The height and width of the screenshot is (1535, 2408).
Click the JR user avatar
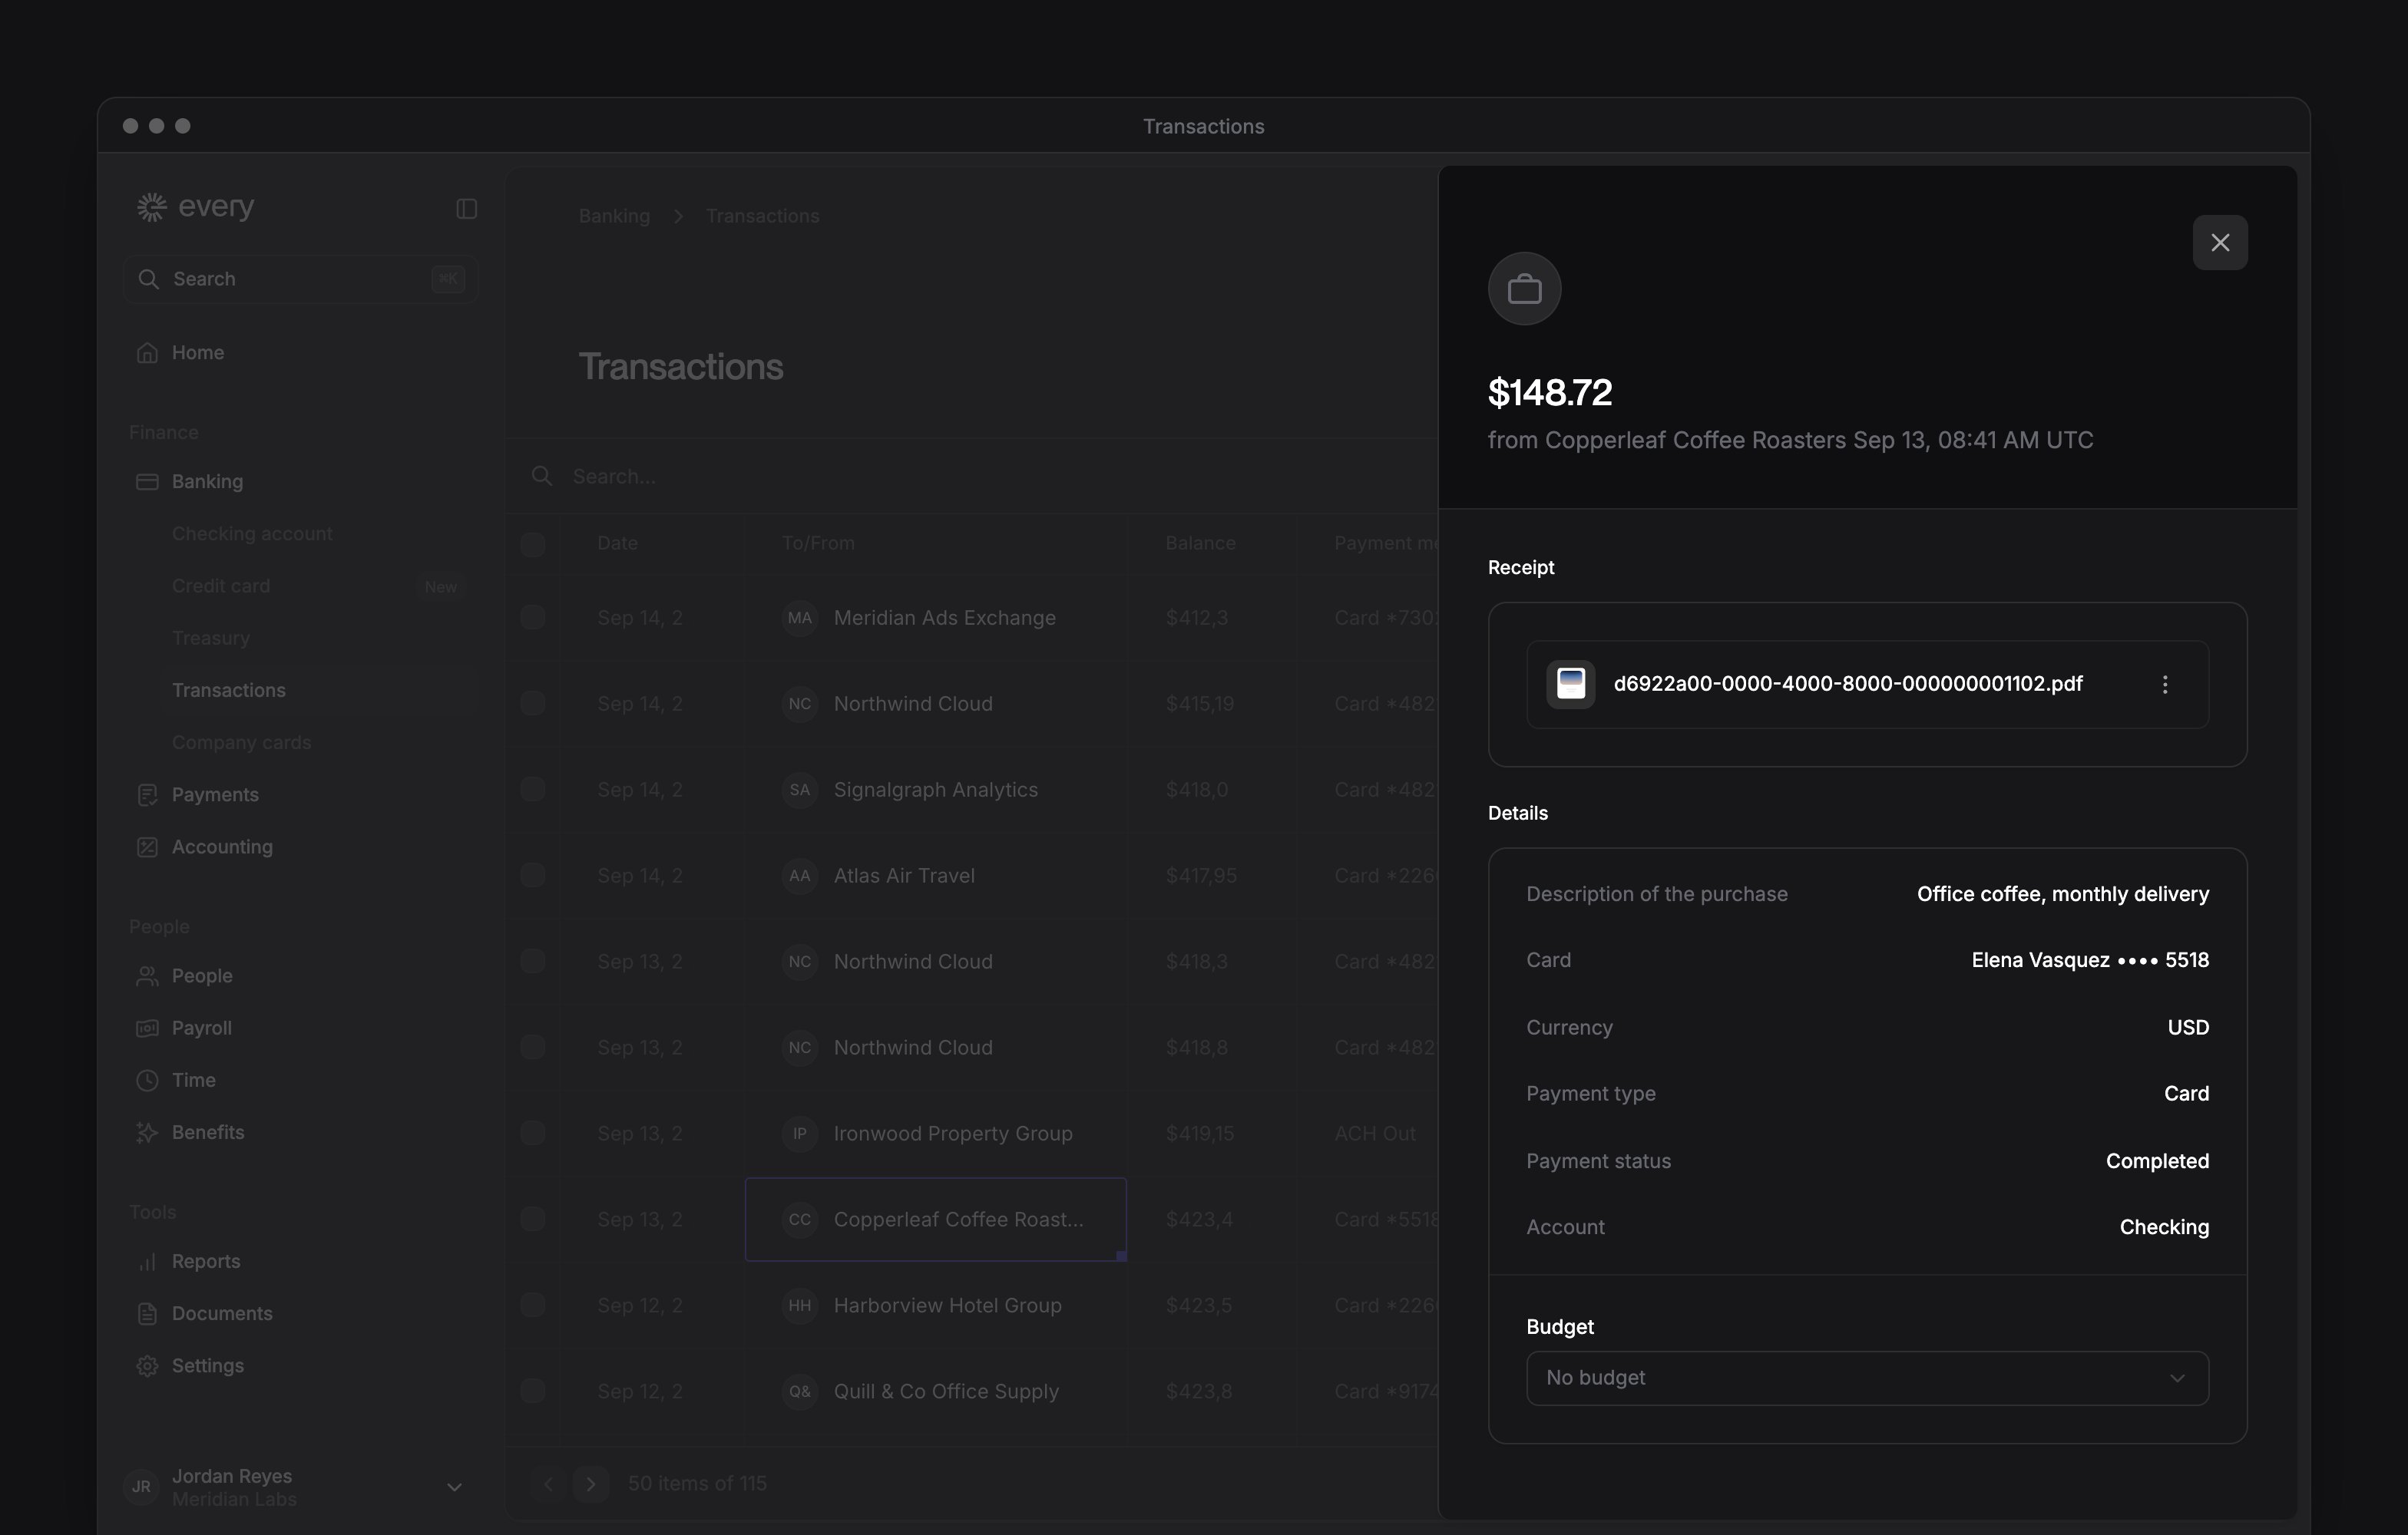(142, 1487)
